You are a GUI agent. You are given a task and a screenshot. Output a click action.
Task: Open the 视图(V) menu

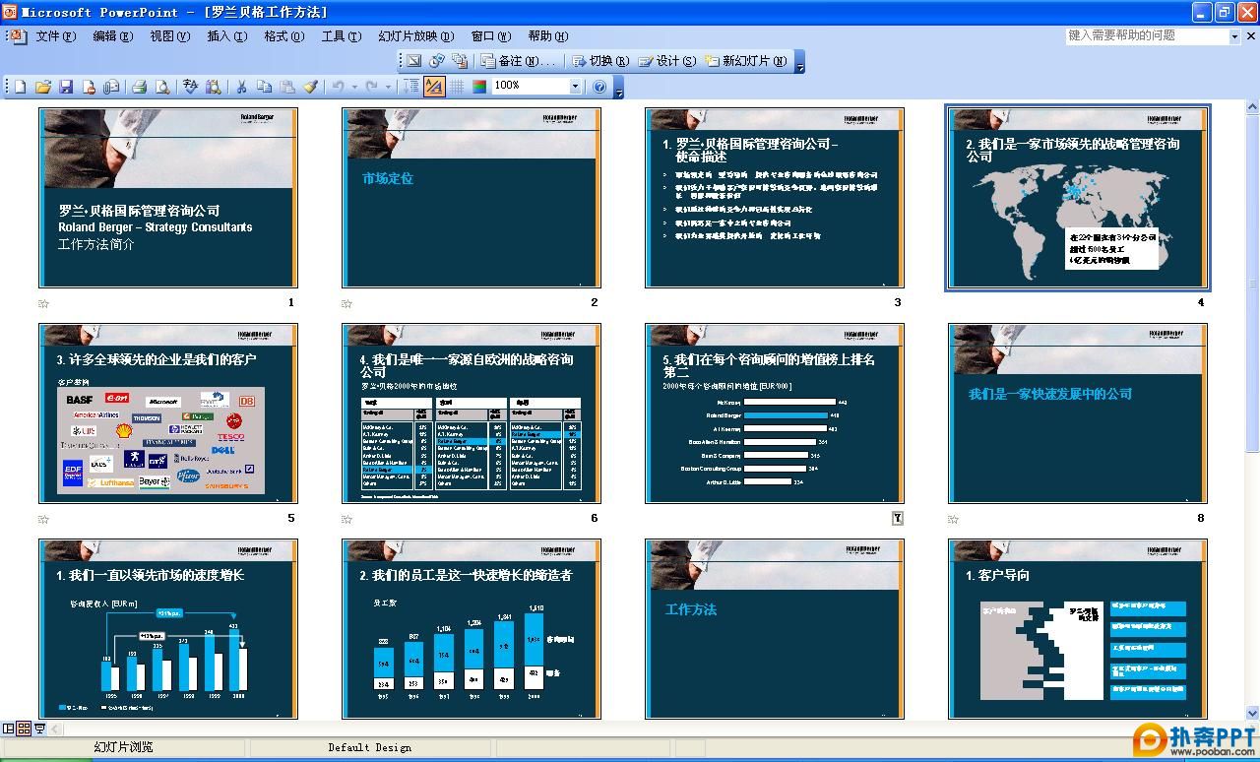click(x=169, y=36)
